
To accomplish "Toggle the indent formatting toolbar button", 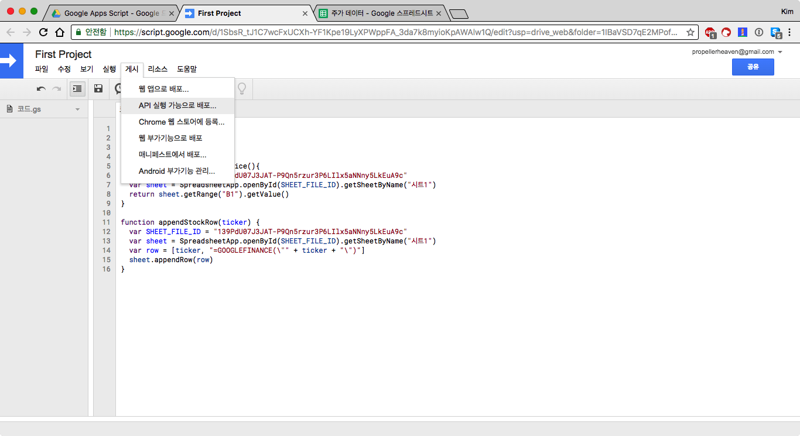I will coord(77,89).
